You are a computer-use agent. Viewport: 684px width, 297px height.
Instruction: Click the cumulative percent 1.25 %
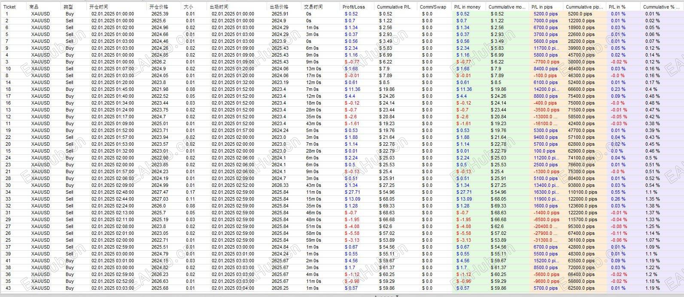click(653, 226)
